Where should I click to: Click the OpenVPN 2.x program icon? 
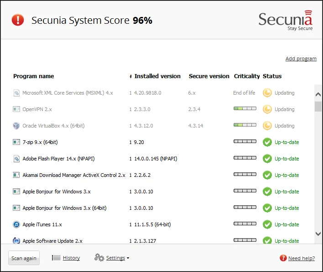point(16,109)
